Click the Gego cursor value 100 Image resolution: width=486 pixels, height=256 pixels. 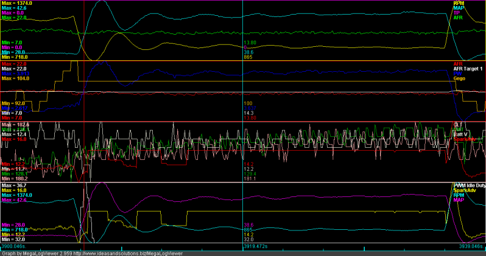pyautogui.click(x=247, y=103)
